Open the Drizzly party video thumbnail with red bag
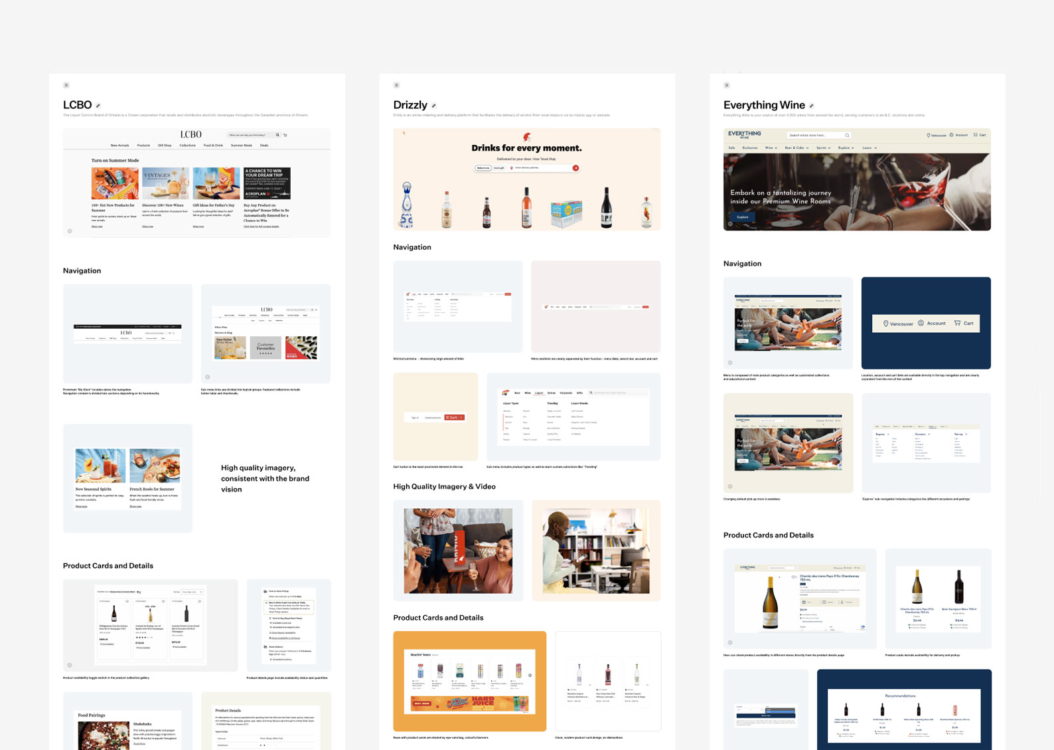This screenshot has height=750, width=1054. [x=458, y=551]
